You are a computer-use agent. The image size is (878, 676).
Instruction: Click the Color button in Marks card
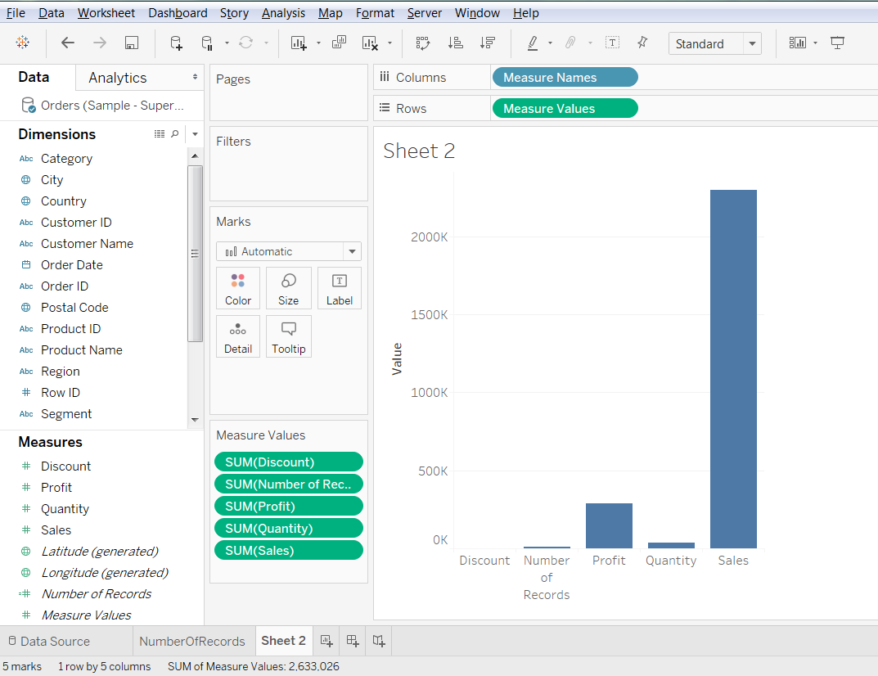pyautogui.click(x=238, y=289)
